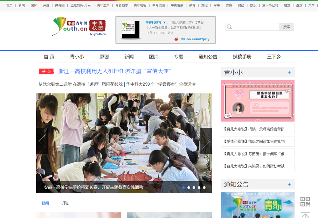318x218 pixels.
Task: Go to 三下乡 in main navigation
Action: 274,56
